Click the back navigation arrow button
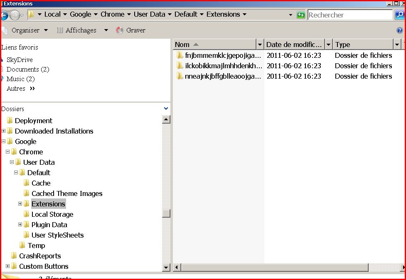Screen dimensions: 406x280 4,16
